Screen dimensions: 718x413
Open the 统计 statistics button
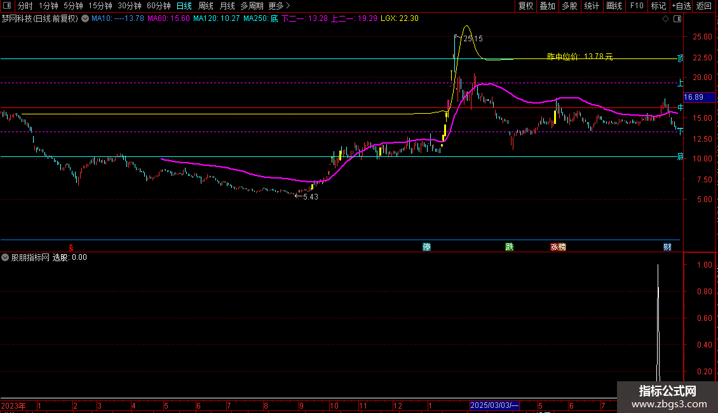coord(591,6)
